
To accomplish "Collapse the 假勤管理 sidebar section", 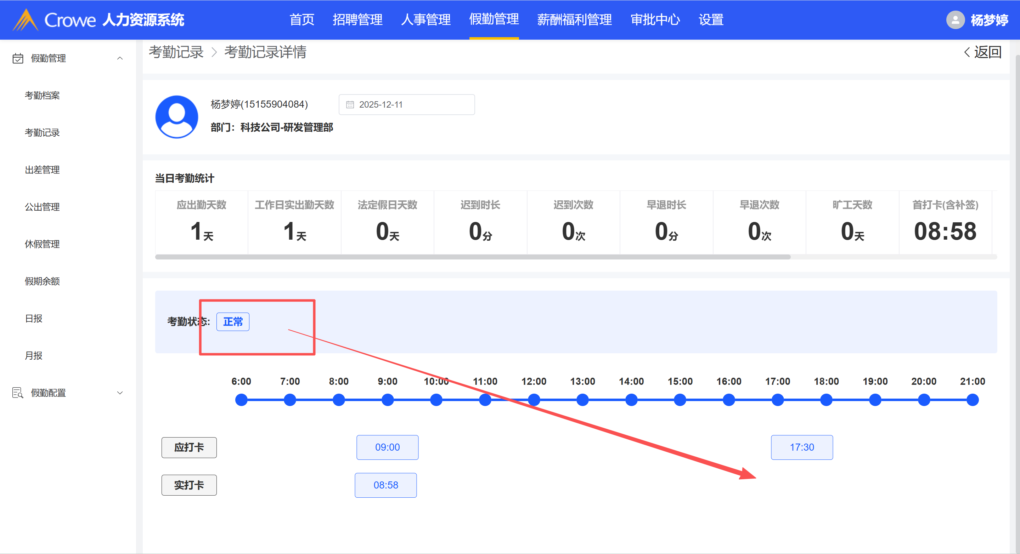I will (120, 58).
